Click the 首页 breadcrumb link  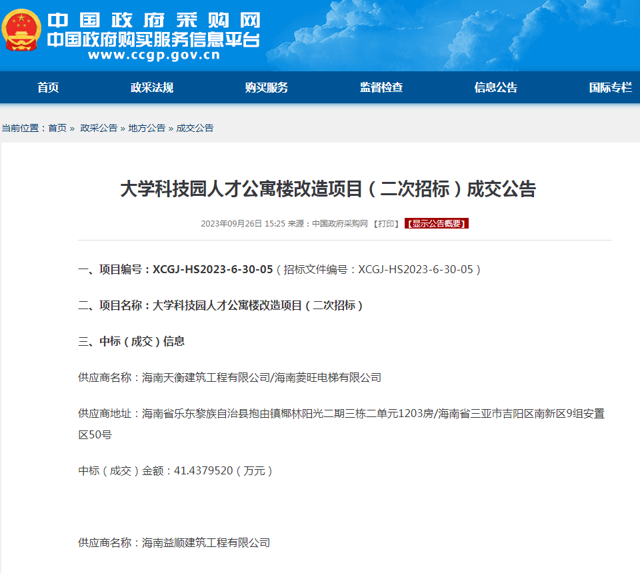pyautogui.click(x=57, y=128)
